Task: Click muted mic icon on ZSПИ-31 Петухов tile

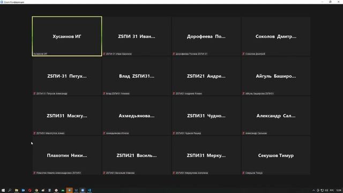Action: coord(34,93)
